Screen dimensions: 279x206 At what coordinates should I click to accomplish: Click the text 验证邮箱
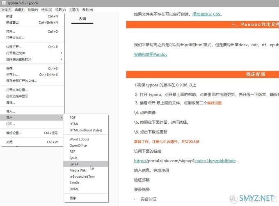click(x=142, y=180)
